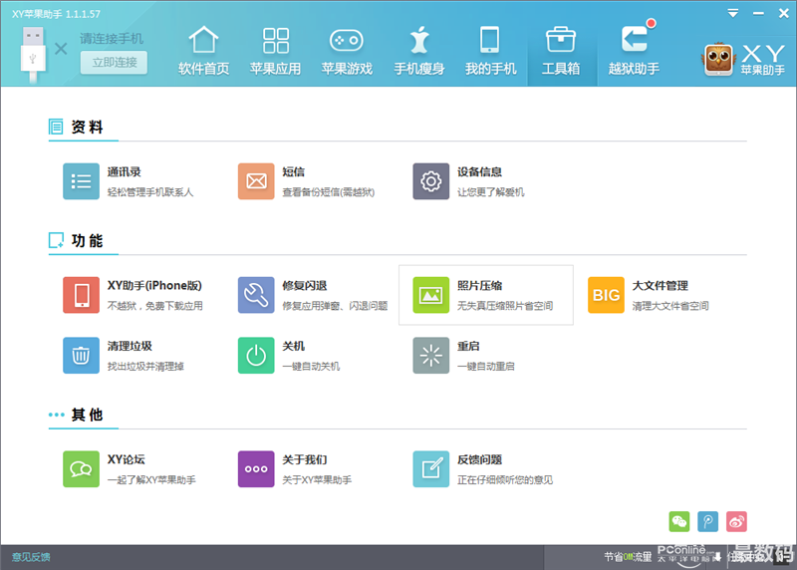Open the 通讯录 contacts icon

[81, 181]
